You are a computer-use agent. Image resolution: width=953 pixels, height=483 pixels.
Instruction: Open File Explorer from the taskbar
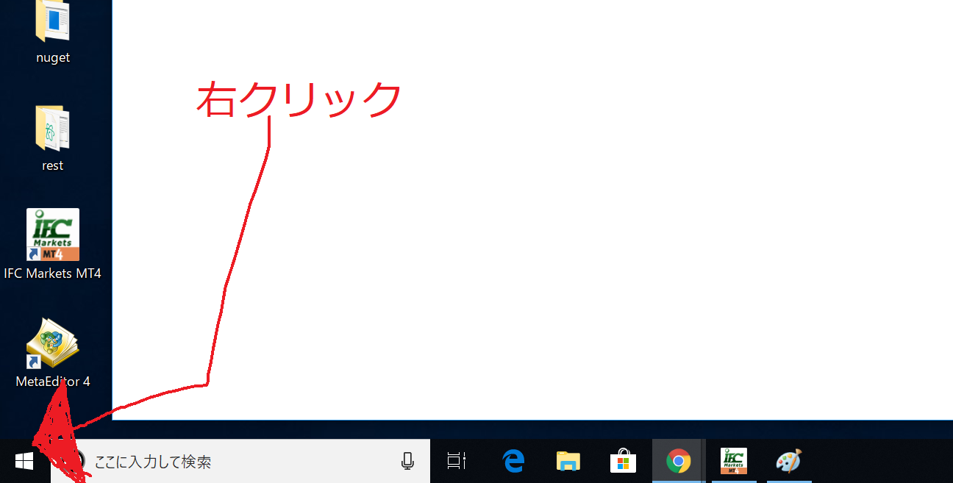pos(567,461)
